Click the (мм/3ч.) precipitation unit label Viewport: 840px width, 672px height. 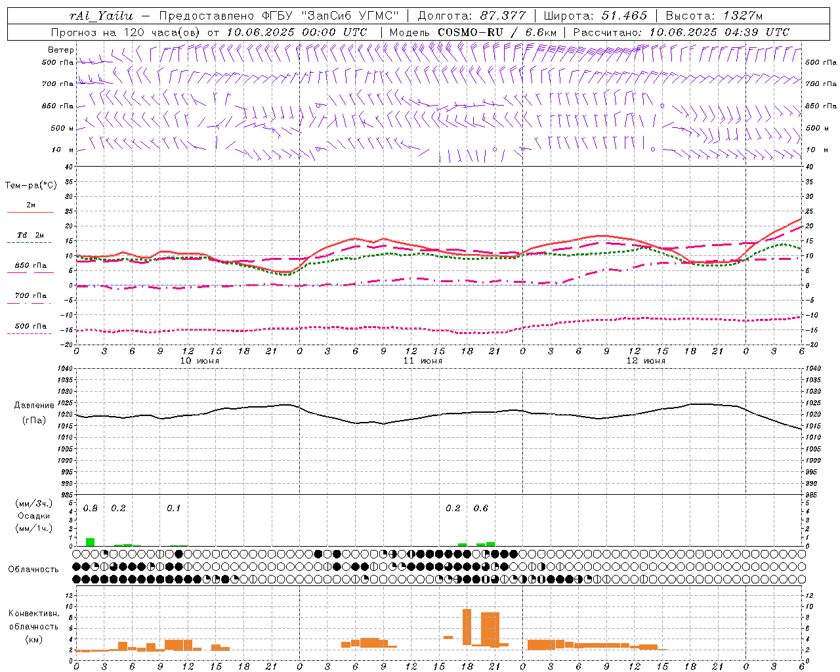coord(34,503)
